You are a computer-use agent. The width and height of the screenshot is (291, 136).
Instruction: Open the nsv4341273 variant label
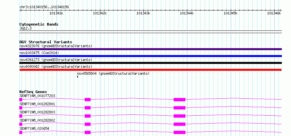click(x=56, y=60)
